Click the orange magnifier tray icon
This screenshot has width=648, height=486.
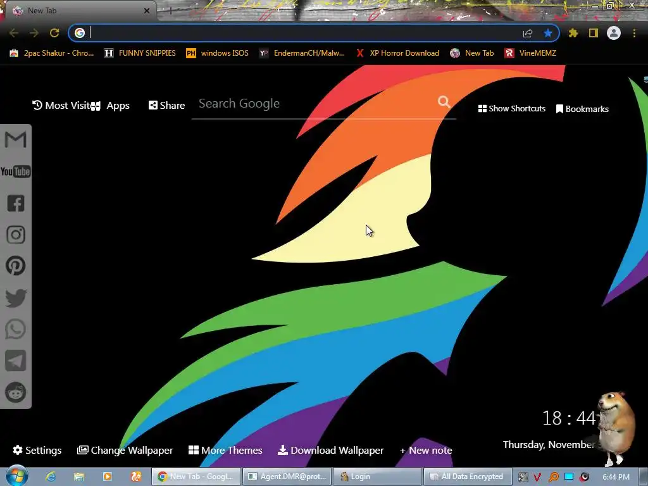pyautogui.click(x=553, y=477)
